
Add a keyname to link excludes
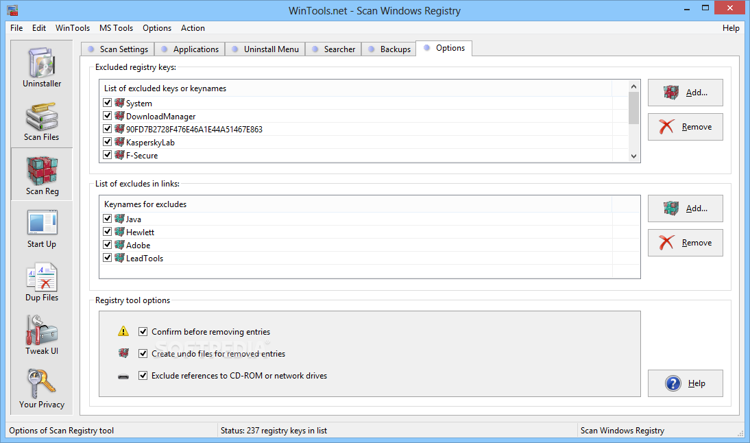(686, 208)
